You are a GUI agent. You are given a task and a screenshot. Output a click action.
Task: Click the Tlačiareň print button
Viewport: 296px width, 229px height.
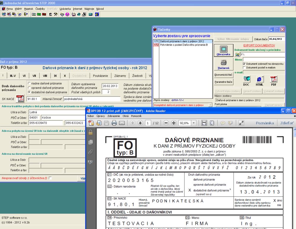pos(223,64)
